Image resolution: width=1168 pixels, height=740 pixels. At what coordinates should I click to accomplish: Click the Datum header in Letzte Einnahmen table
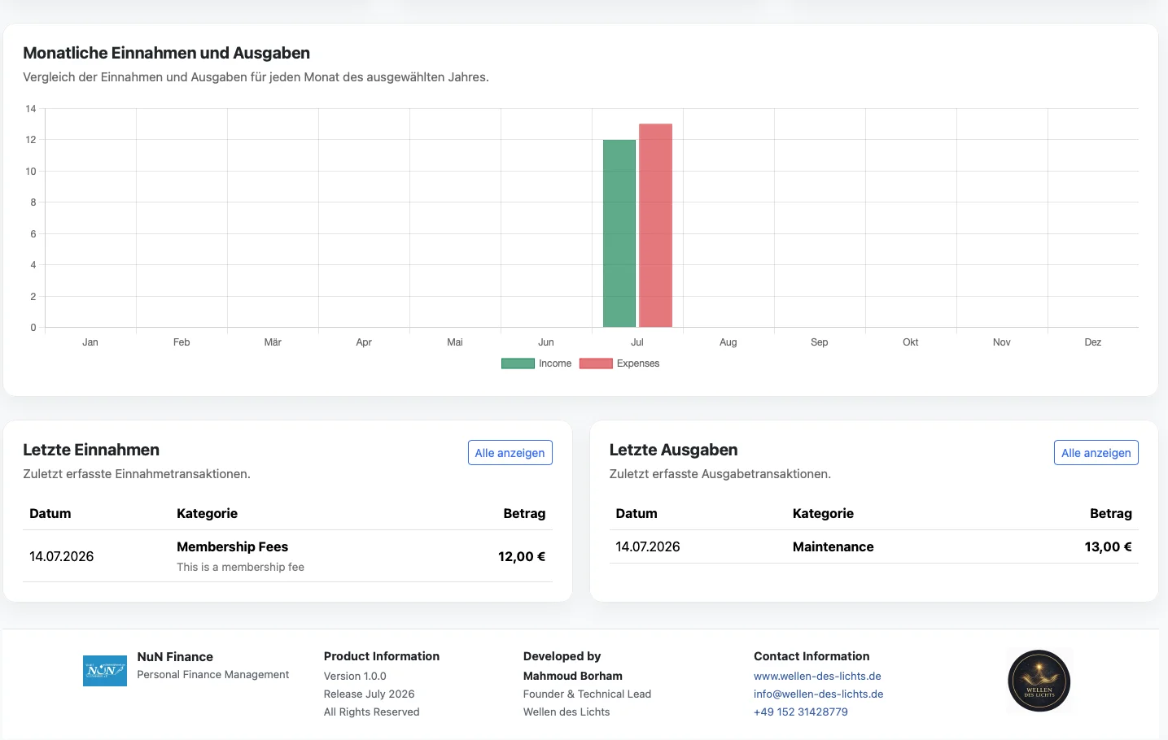coord(50,513)
